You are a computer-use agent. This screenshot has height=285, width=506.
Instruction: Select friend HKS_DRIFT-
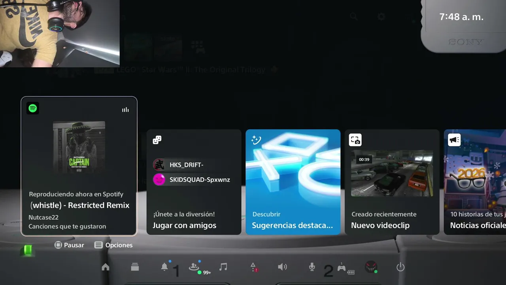178,165
